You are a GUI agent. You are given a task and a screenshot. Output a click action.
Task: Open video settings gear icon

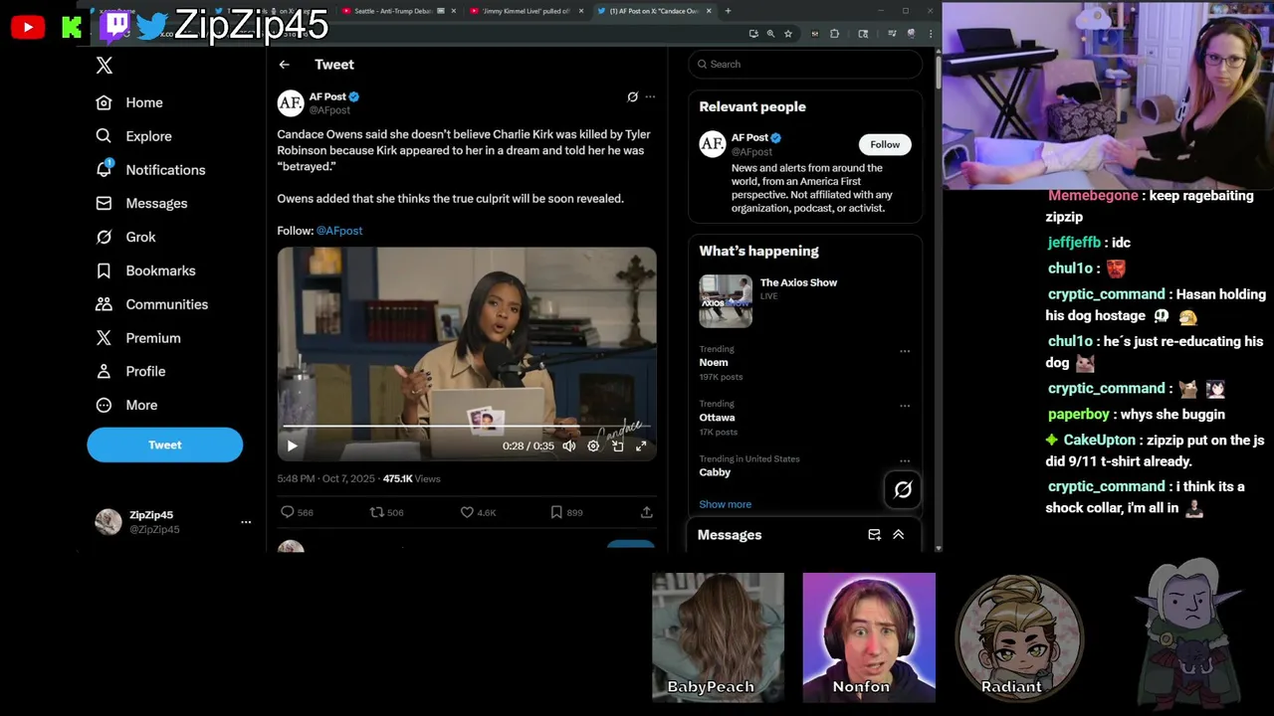(x=593, y=447)
